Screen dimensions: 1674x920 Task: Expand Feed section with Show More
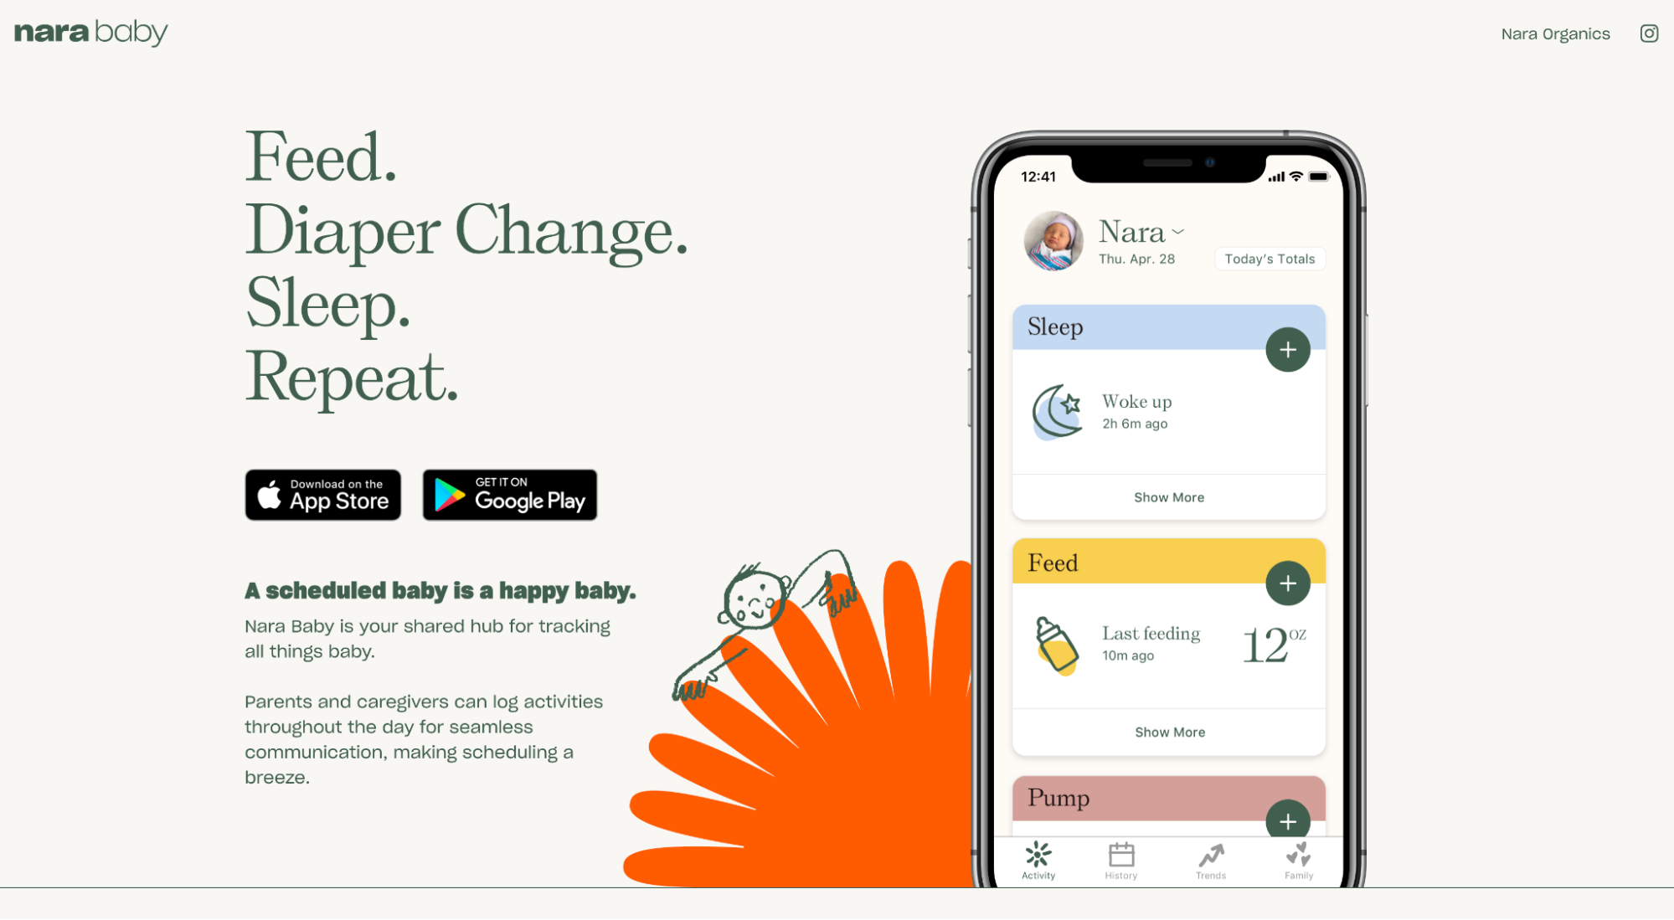[x=1170, y=732]
